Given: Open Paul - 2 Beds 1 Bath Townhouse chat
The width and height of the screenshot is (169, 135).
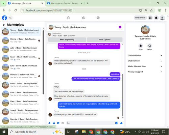Looking at the screenshot, I should click(21, 94).
